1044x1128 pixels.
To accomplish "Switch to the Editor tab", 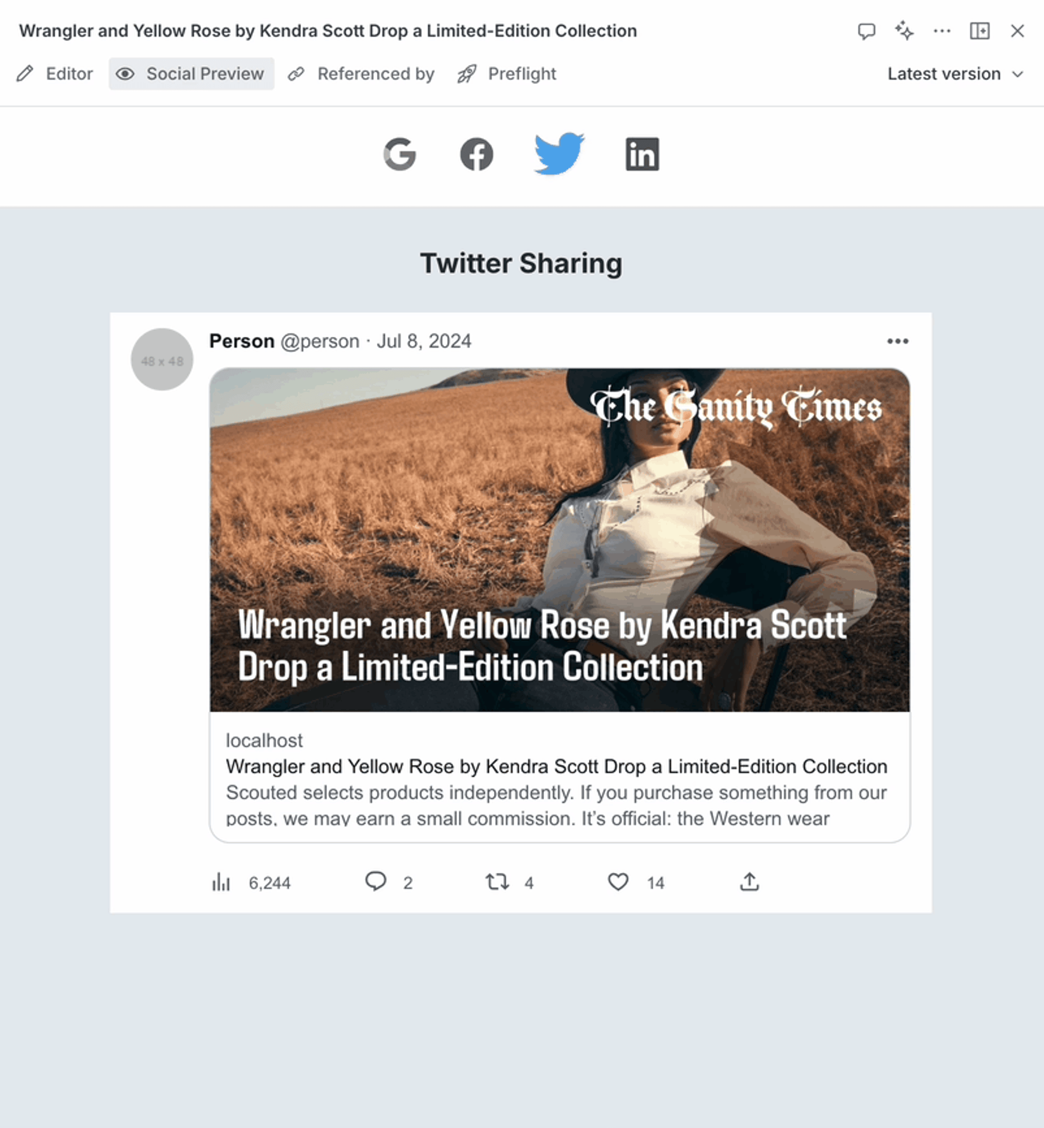I will [x=55, y=74].
